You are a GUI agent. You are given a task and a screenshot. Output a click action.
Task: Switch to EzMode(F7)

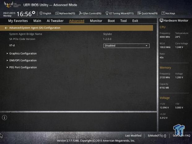point(157,136)
